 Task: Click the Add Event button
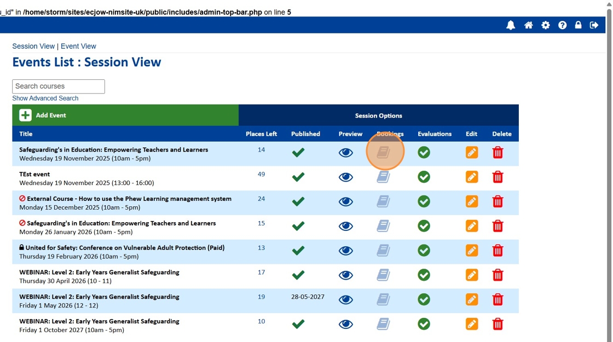tap(125, 115)
